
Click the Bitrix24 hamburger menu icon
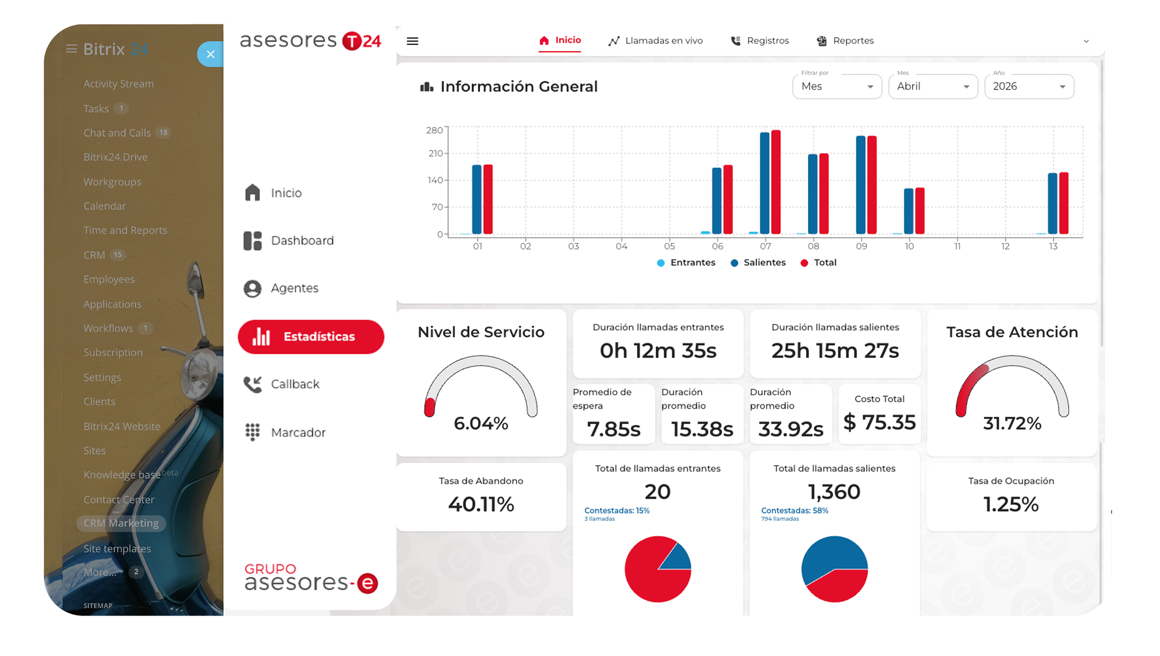(x=71, y=49)
